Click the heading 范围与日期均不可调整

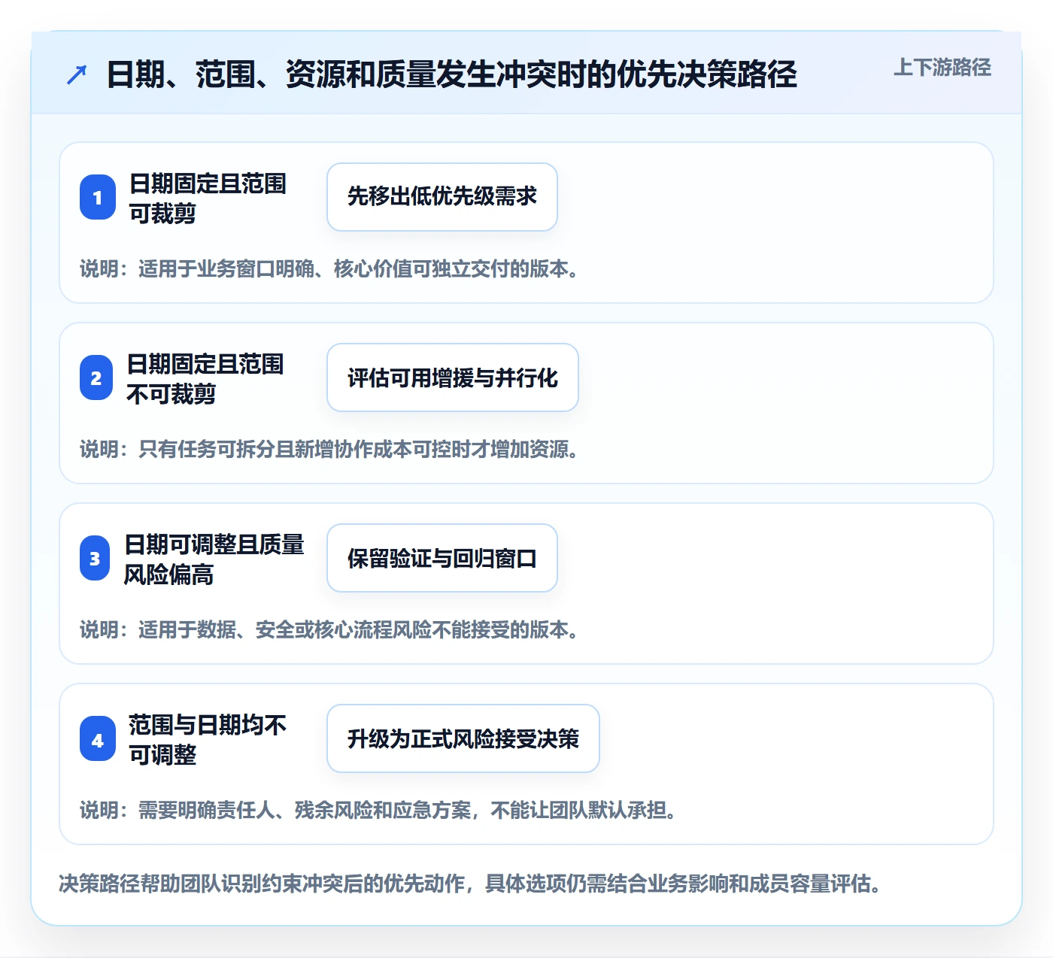tap(208, 739)
